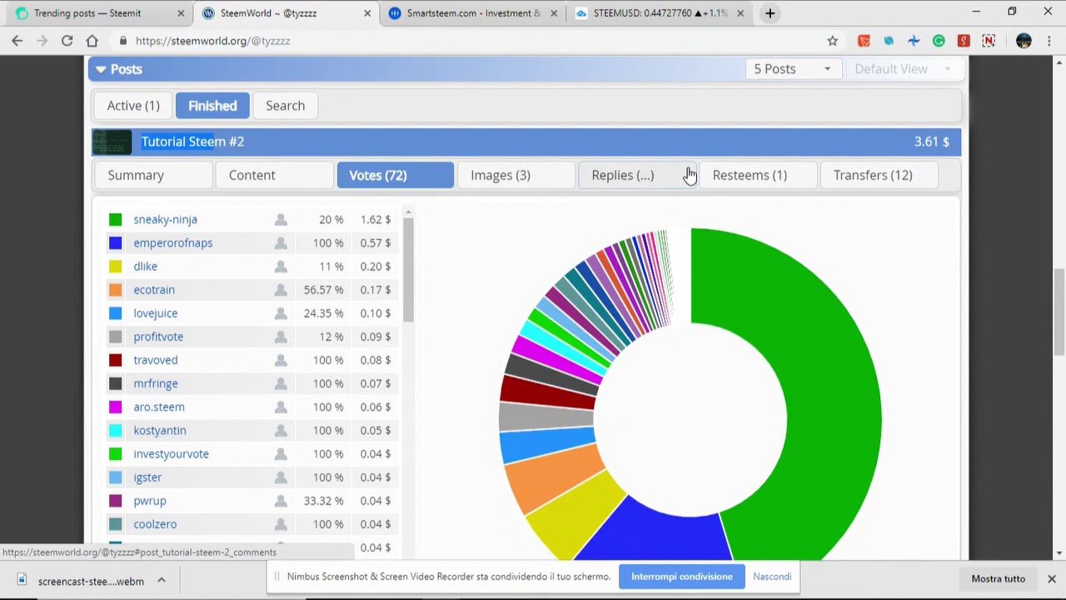
Task: Click the person icon beside kostyantin
Action: (281, 431)
